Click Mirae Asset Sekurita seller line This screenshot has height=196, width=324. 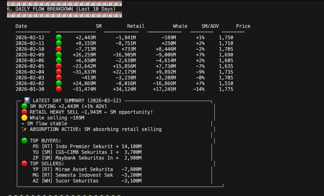87,169
